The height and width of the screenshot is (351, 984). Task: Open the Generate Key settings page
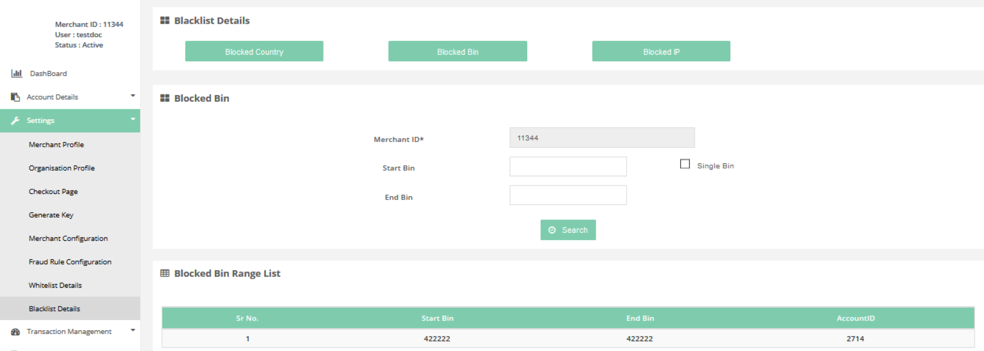click(x=51, y=215)
